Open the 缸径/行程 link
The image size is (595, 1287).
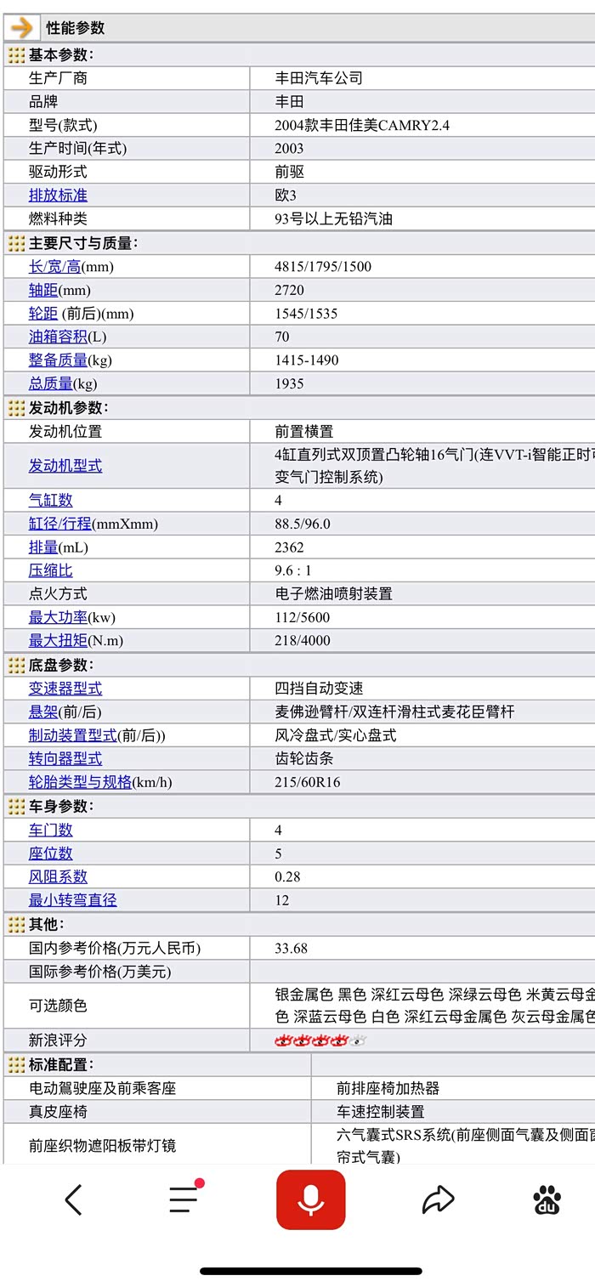(60, 524)
